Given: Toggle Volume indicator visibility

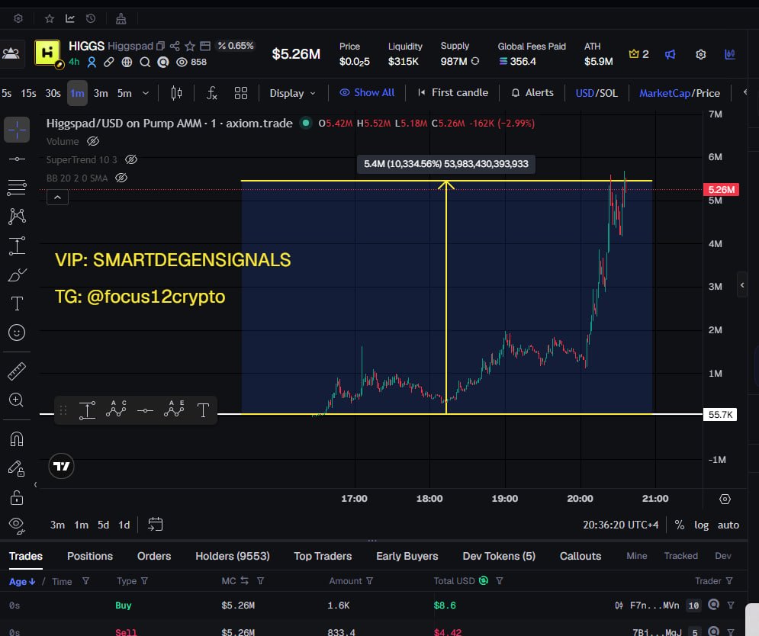Looking at the screenshot, I should (93, 141).
